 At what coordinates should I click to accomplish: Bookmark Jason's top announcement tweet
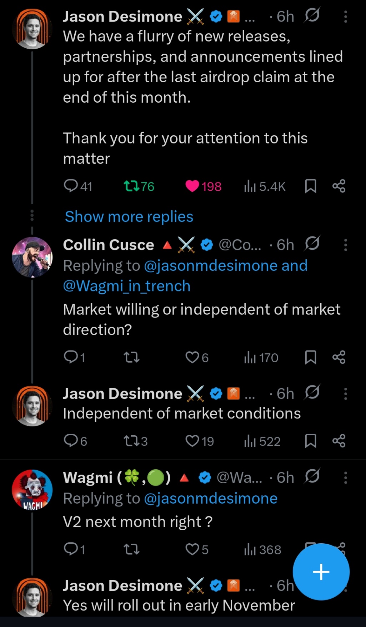[x=311, y=186]
